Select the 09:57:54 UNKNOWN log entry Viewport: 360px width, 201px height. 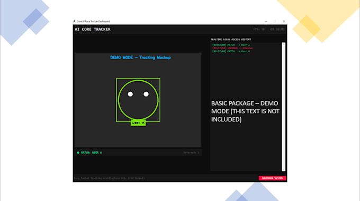pyautogui.click(x=232, y=48)
